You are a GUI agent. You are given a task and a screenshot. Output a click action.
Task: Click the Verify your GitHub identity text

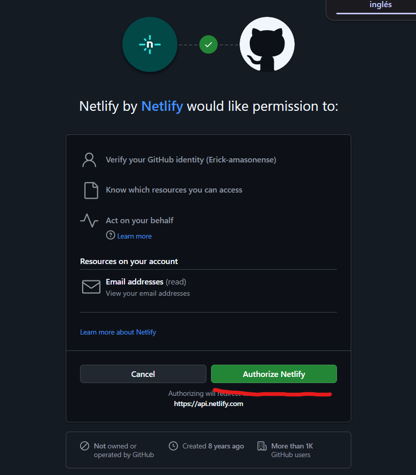pos(191,160)
